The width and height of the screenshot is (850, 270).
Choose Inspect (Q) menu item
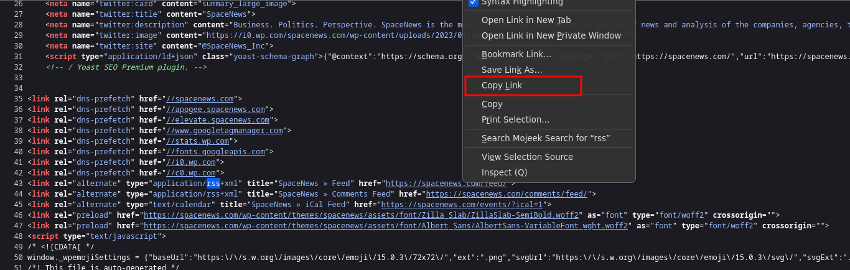[504, 172]
